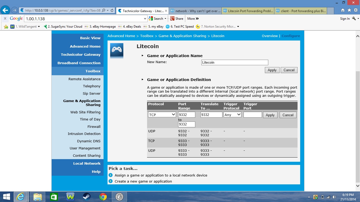Click Apply next to the New Name field
360x202 pixels.
click(272, 70)
